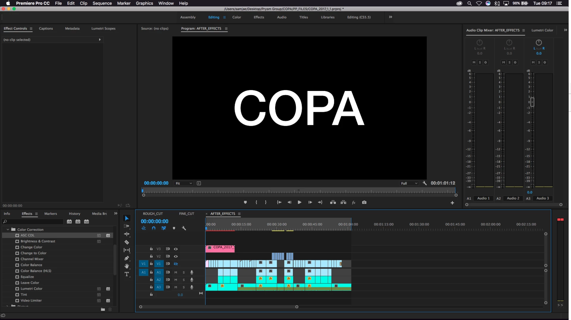Image resolution: width=571 pixels, height=320 pixels.
Task: Switch to Color workspace
Action: click(x=237, y=17)
